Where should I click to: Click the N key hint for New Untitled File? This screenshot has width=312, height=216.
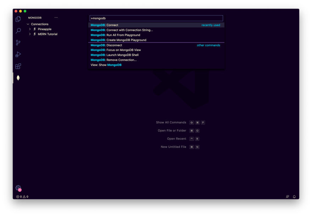click(197, 147)
